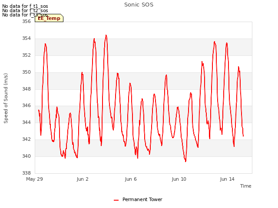Viewport: 278px width, 208px height.
Task: Click the 340 y-axis tick label
Action: pos(26,156)
